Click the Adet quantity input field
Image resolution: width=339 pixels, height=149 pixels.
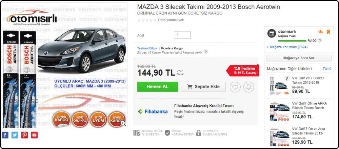pos(182,35)
